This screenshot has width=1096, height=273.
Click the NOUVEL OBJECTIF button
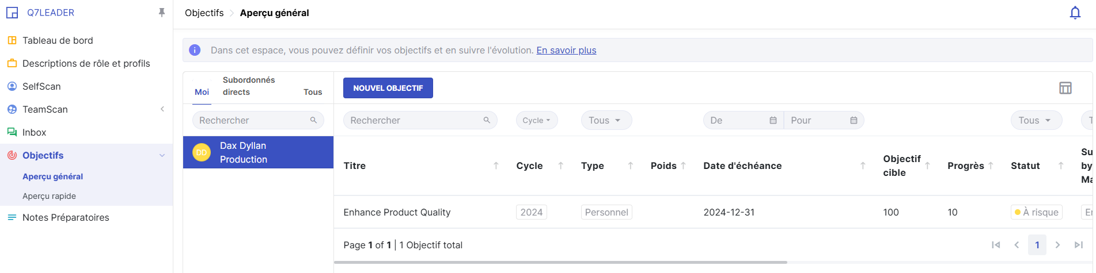click(388, 88)
